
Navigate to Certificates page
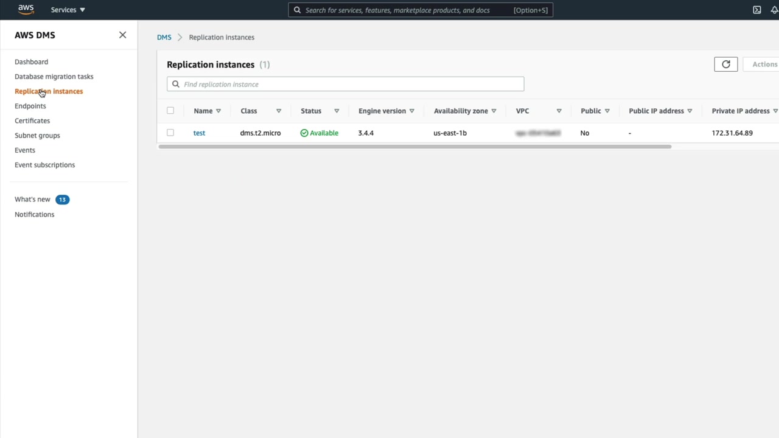coord(32,120)
